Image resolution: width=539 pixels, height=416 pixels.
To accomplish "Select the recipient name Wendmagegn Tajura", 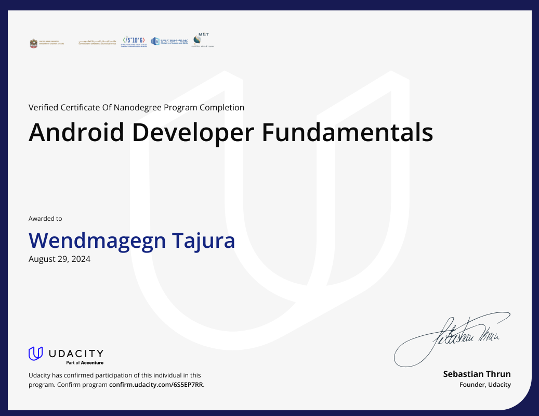I will [x=132, y=241].
